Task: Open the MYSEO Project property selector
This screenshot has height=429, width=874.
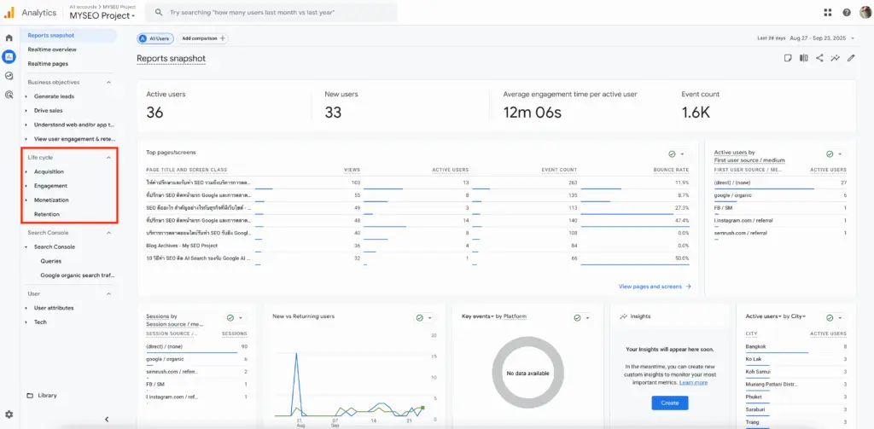Action: pos(102,15)
